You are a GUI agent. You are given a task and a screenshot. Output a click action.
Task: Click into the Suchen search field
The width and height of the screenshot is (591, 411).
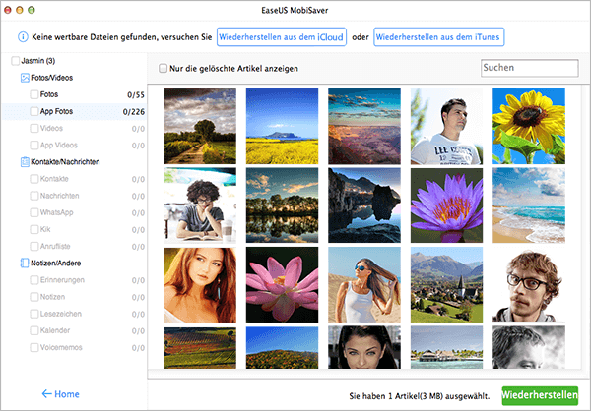(x=530, y=68)
